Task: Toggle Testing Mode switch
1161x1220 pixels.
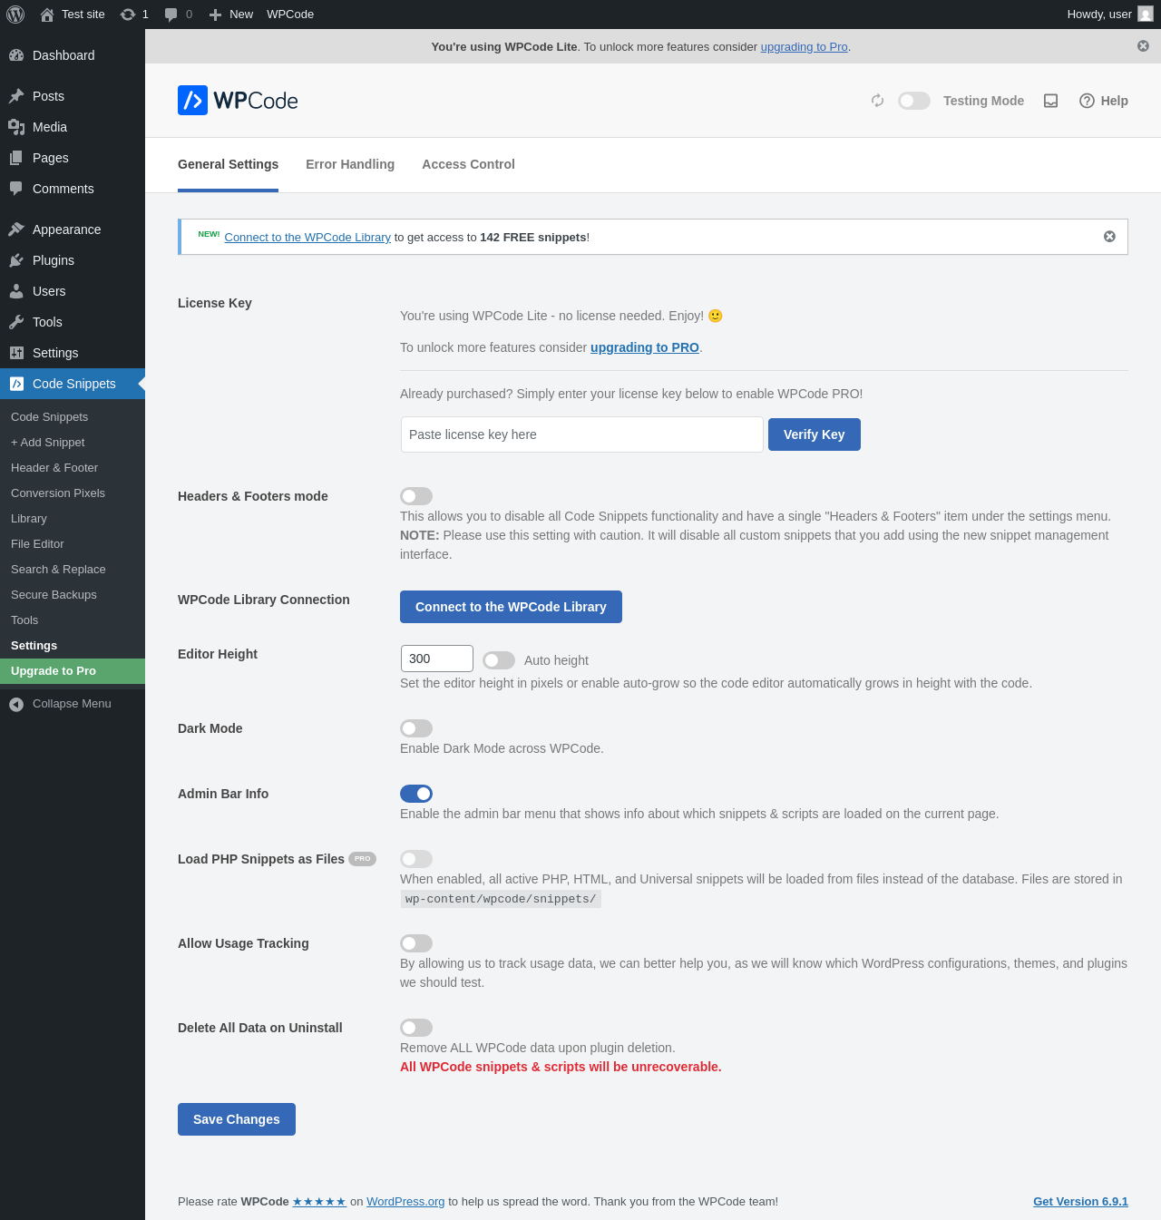Action: 913,101
